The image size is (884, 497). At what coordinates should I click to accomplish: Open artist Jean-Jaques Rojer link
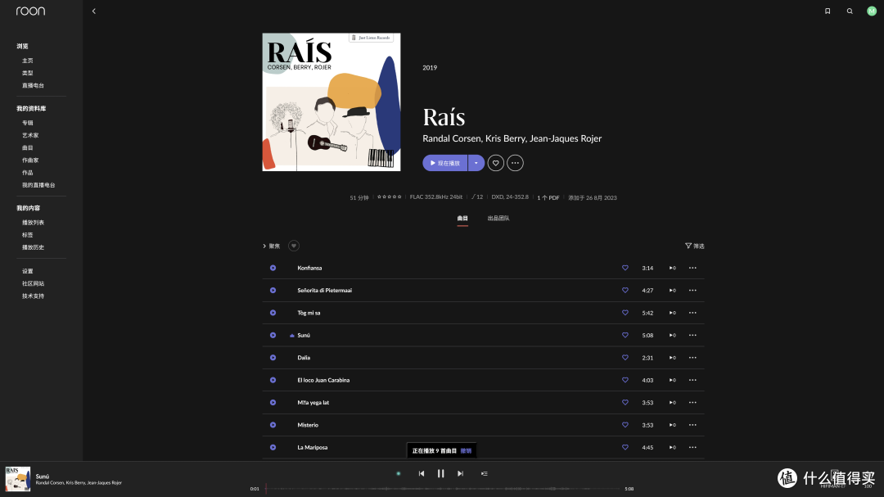coord(566,138)
